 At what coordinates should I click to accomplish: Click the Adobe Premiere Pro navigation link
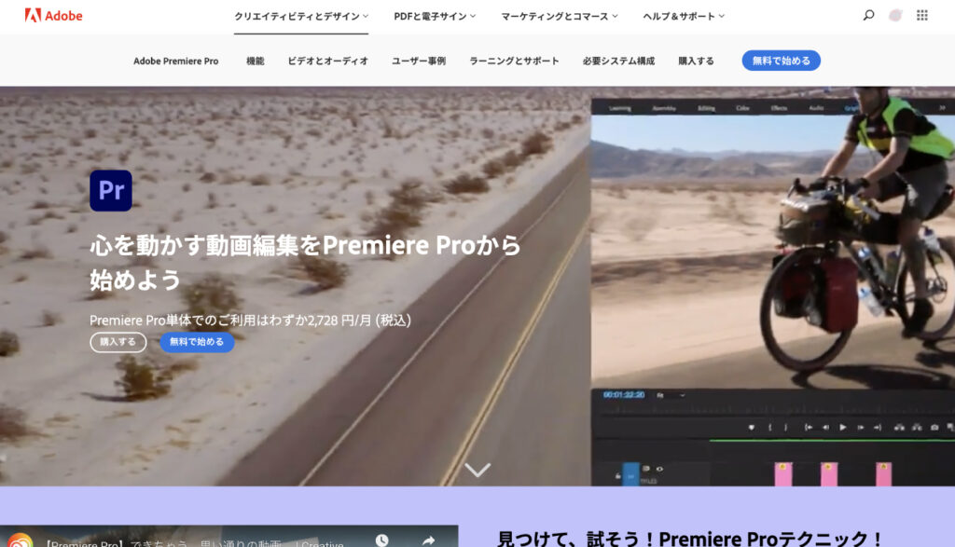point(176,61)
